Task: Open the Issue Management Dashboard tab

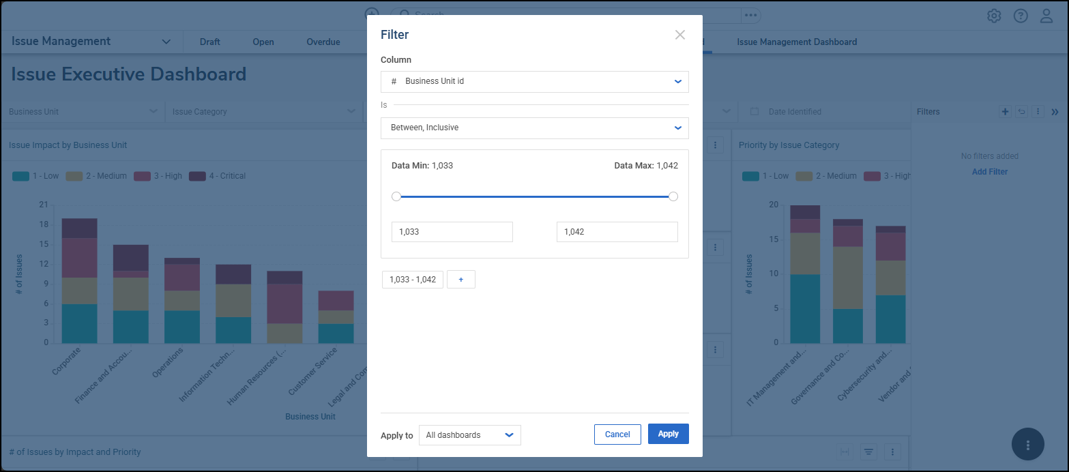Action: (x=797, y=42)
